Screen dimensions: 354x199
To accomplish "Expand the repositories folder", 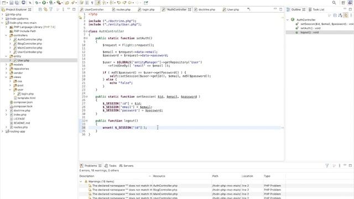I will click(6, 69).
